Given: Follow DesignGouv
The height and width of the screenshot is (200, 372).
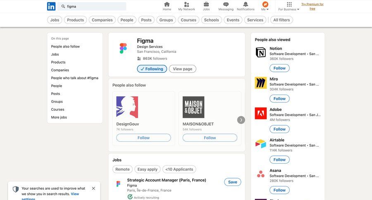Looking at the screenshot, I should coord(143,138).
